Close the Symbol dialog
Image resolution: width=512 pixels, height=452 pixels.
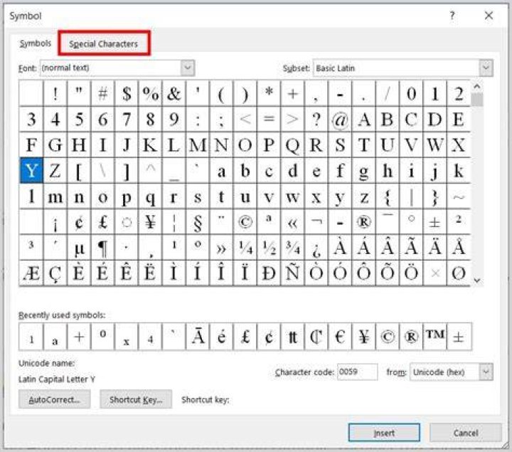[x=489, y=16]
